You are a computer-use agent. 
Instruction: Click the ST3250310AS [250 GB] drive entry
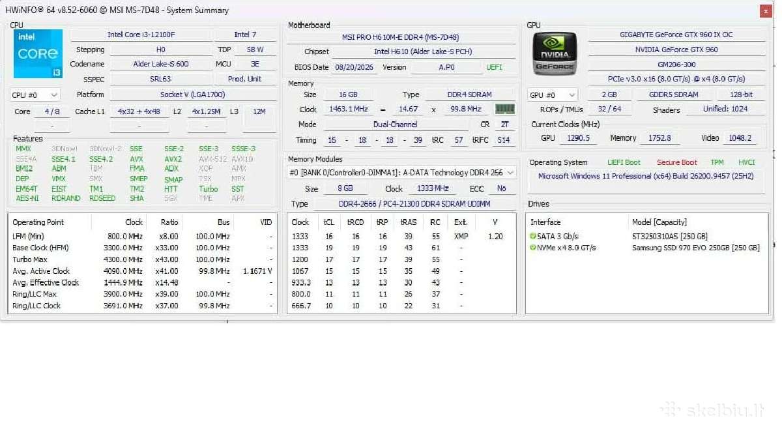(x=670, y=236)
